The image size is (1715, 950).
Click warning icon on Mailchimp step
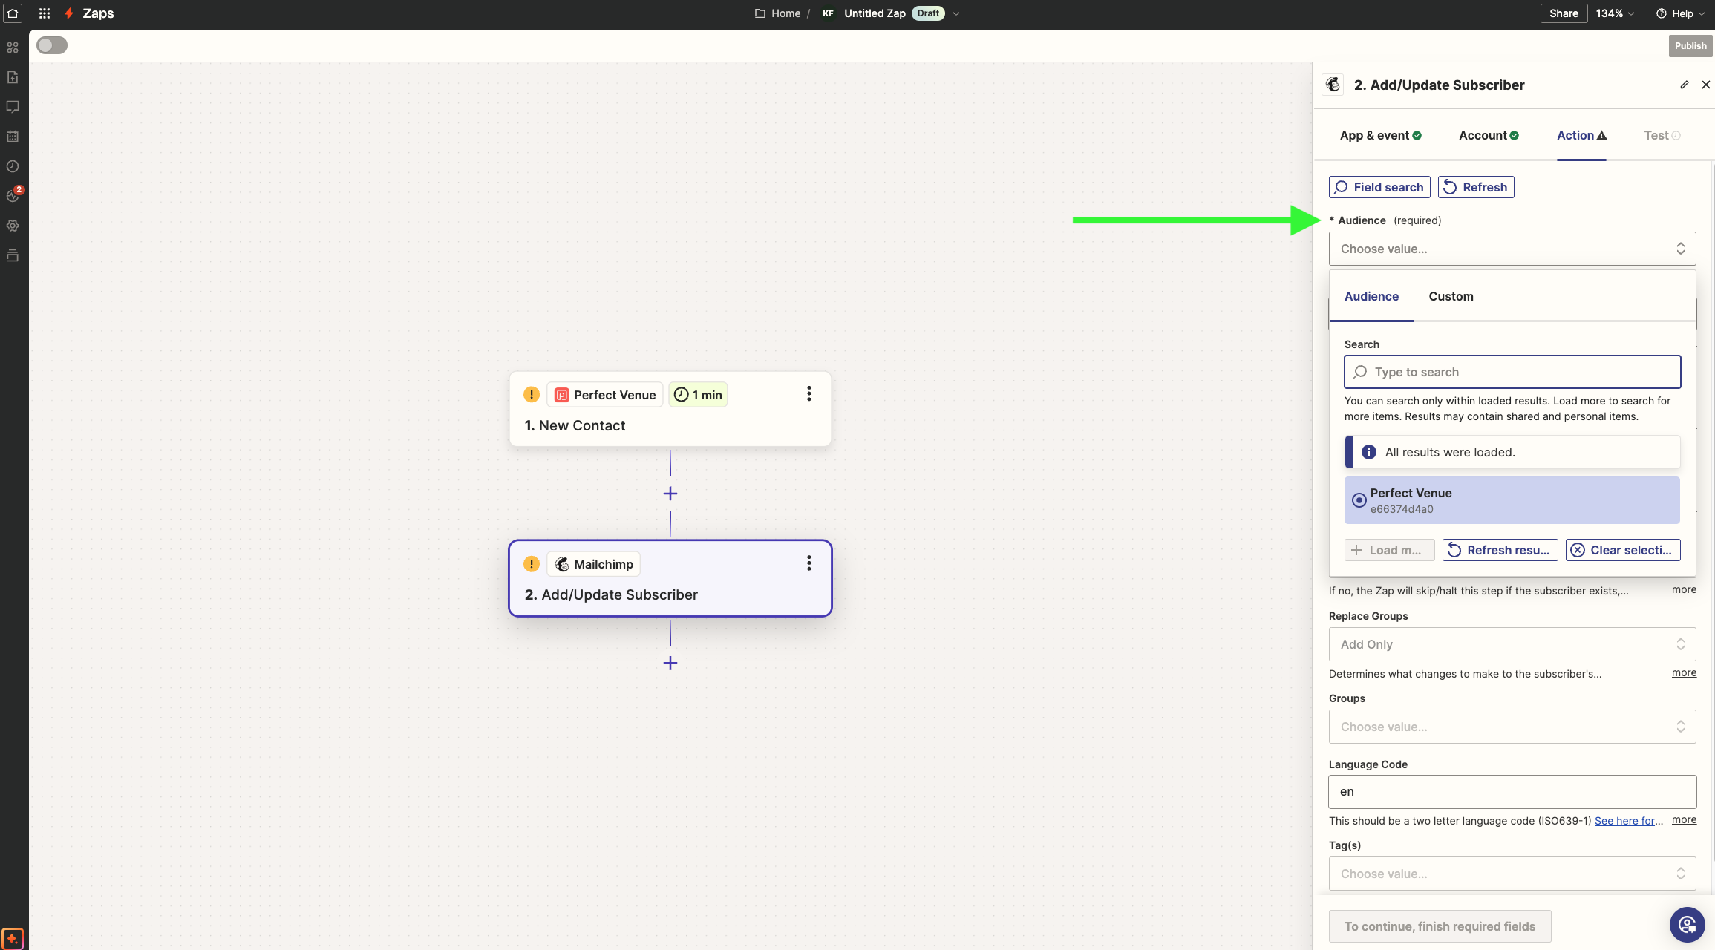coord(532,563)
